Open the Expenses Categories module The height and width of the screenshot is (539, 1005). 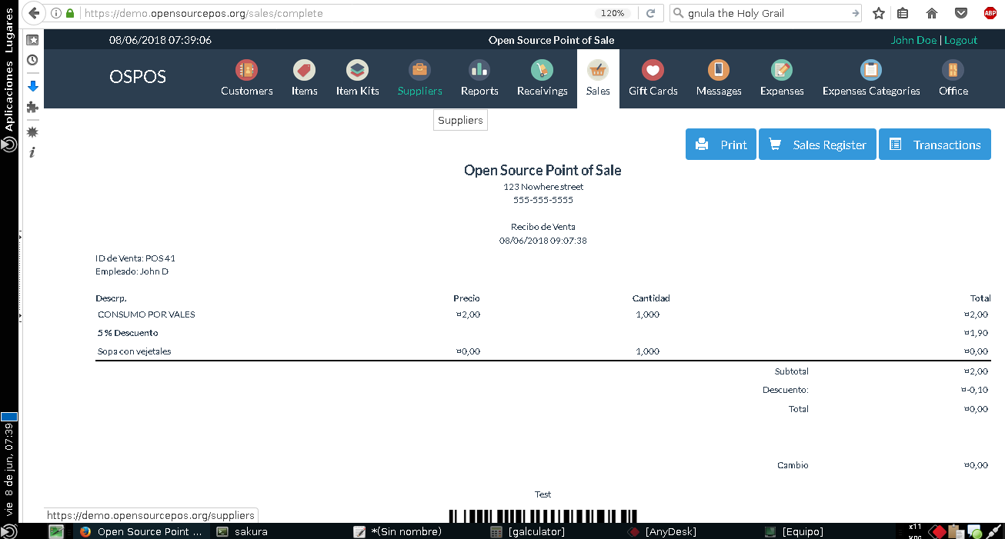[x=870, y=77]
